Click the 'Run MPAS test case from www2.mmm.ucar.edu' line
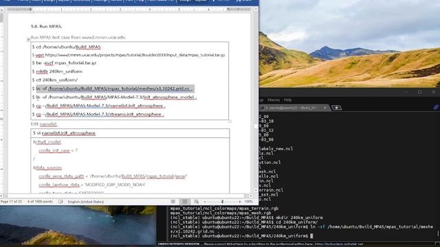 78,37
